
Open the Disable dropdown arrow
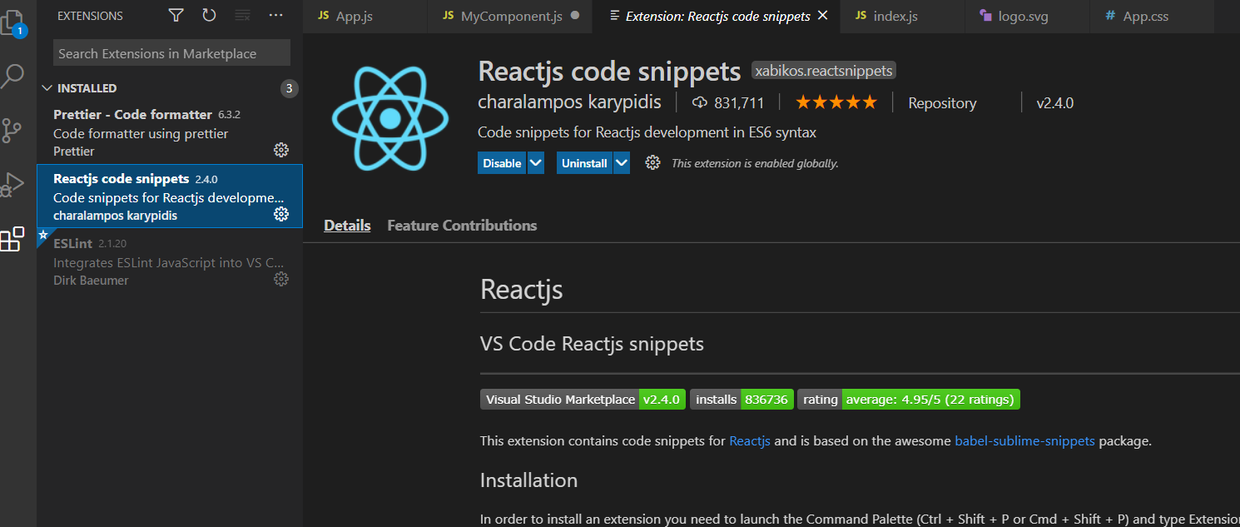[536, 163]
